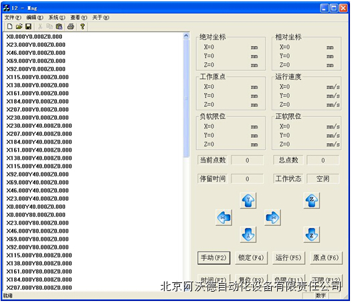Click the New file toolbar icon
This screenshot has width=352, height=303.
tap(9, 27)
